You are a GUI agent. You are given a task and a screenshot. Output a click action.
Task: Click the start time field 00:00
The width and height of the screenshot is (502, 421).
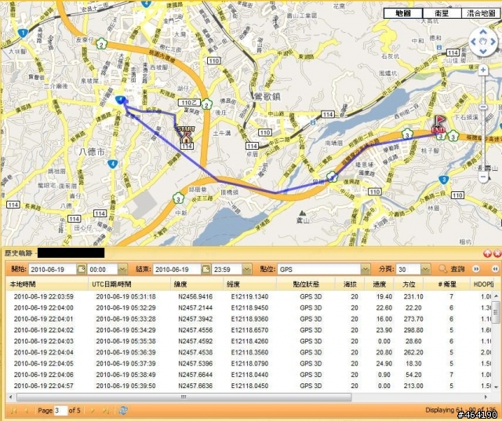(x=103, y=270)
